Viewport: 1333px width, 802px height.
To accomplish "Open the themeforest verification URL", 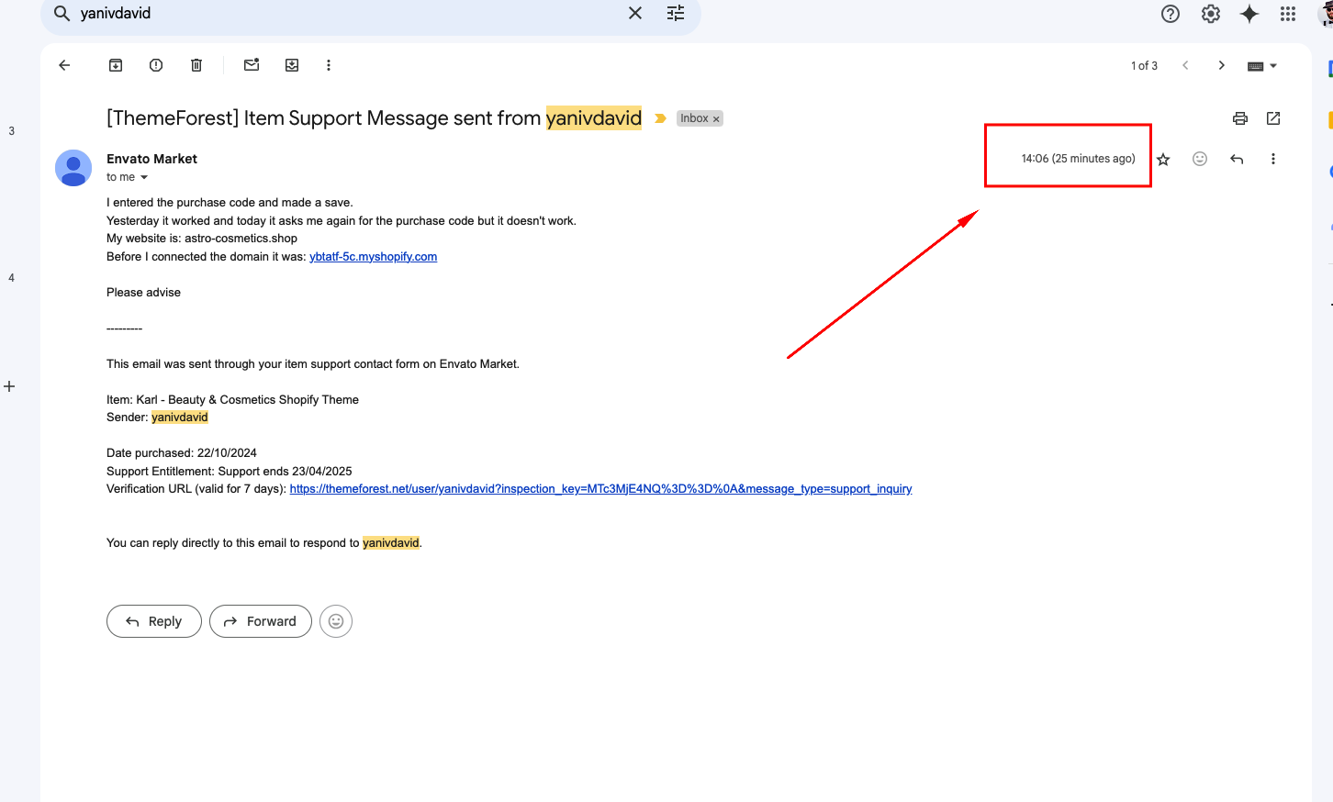I will point(600,489).
